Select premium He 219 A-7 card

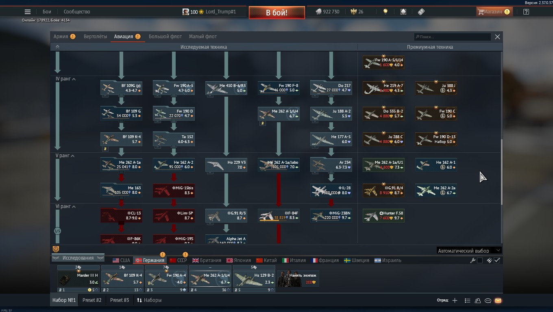pos(383,88)
